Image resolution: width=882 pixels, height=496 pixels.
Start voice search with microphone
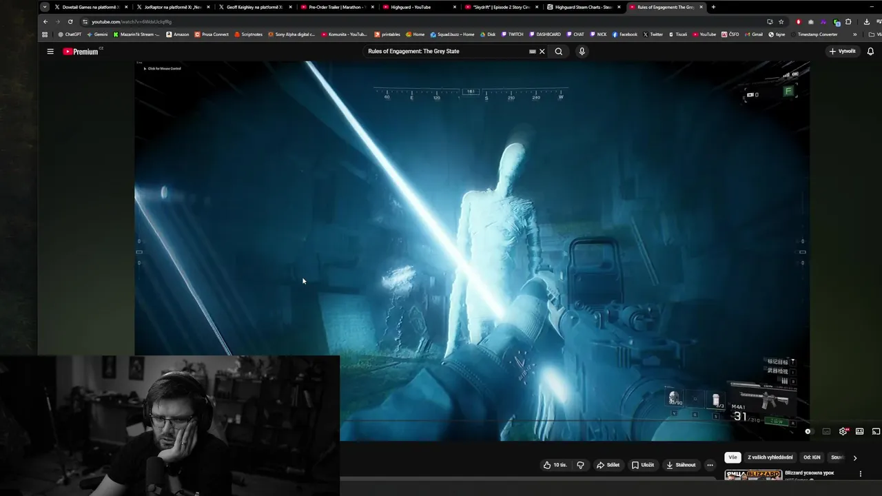point(582,51)
